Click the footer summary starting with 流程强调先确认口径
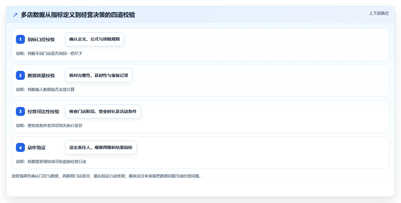Image resolution: width=401 pixels, height=203 pixels. click(106, 176)
